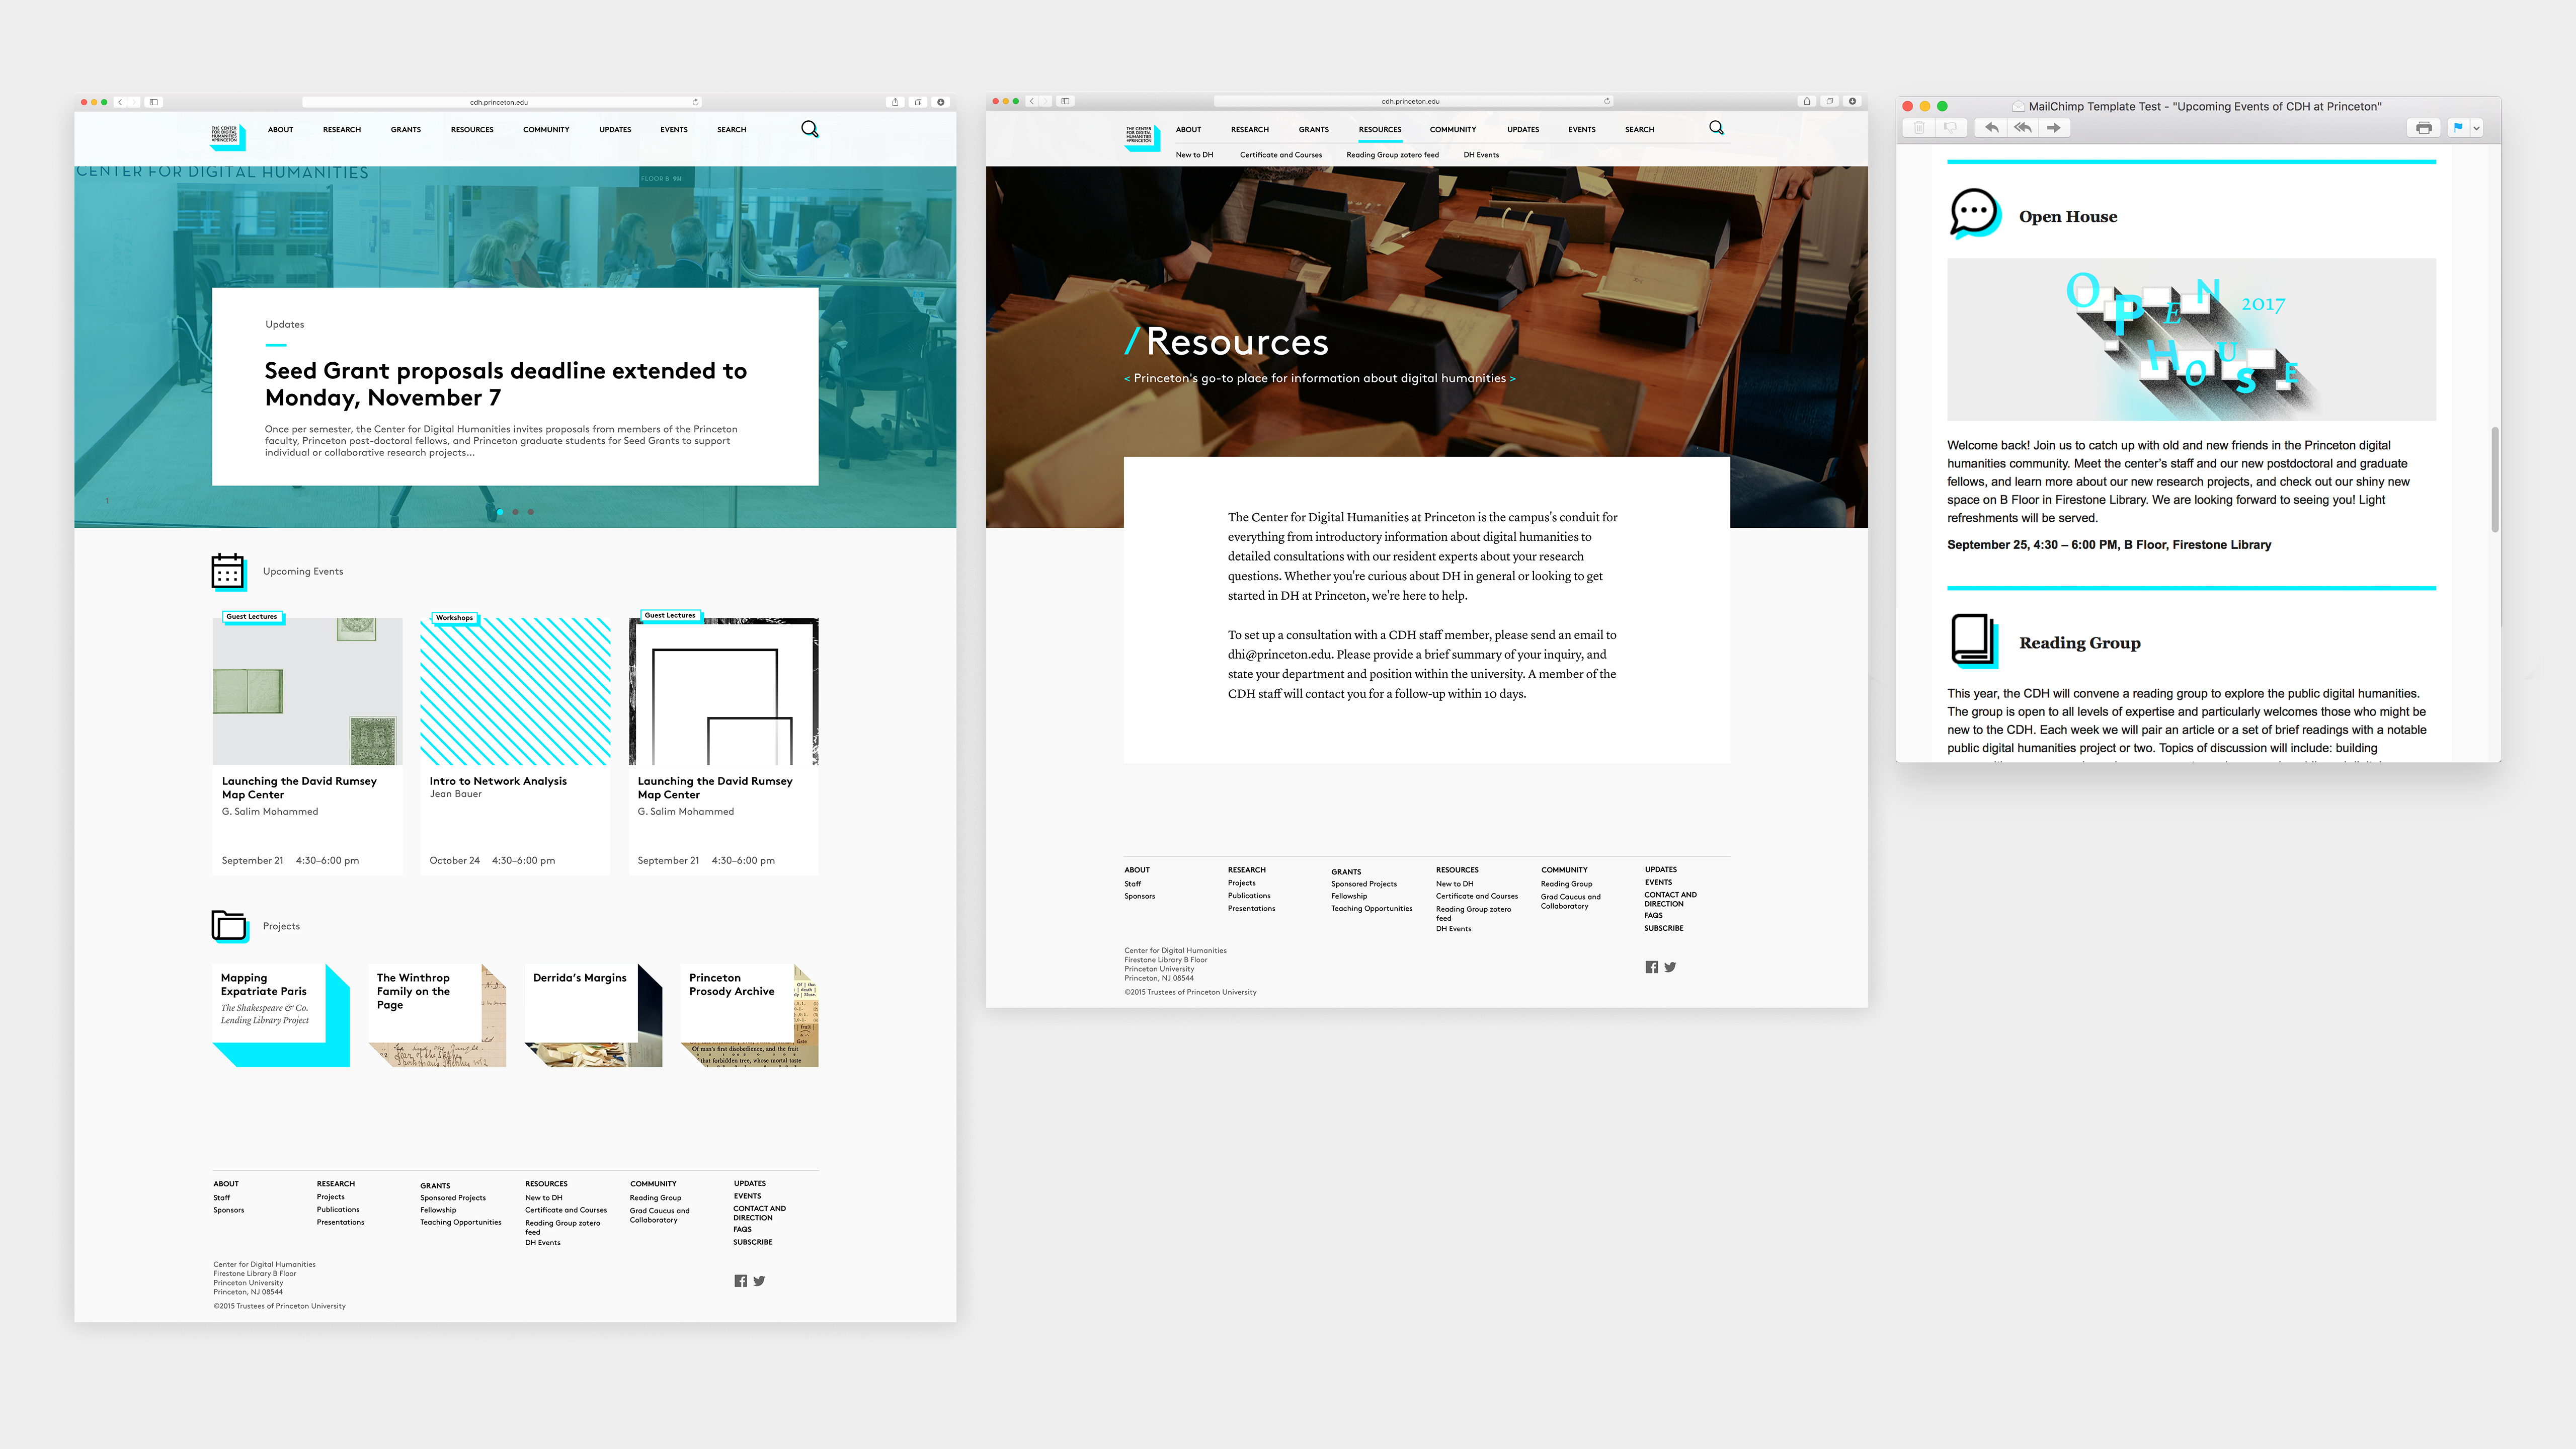Delete the email with trash icon

1919,128
